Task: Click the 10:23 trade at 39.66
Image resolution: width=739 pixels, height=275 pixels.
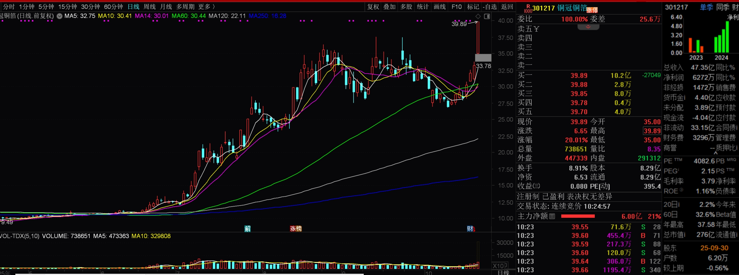Action: 588,270
